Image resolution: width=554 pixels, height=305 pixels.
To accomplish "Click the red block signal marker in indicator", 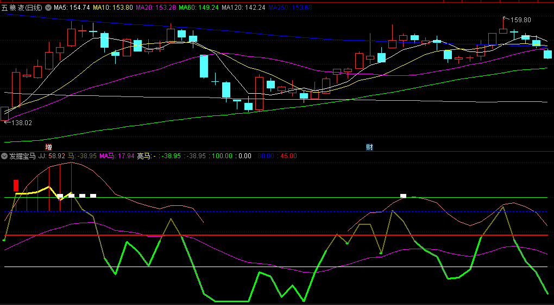I will 16,185.
